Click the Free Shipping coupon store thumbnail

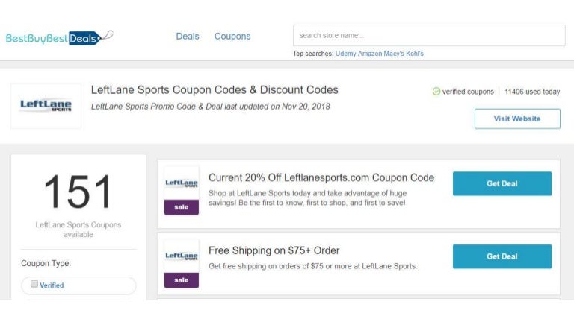(182, 256)
